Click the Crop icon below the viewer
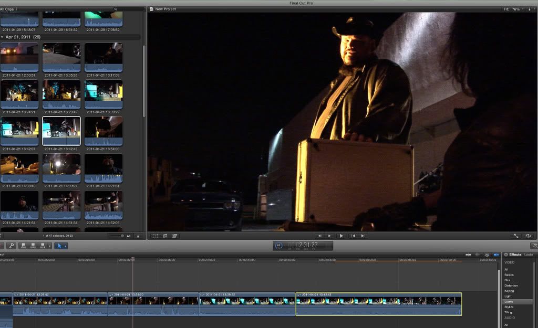538x328 pixels. pyautogui.click(x=165, y=236)
